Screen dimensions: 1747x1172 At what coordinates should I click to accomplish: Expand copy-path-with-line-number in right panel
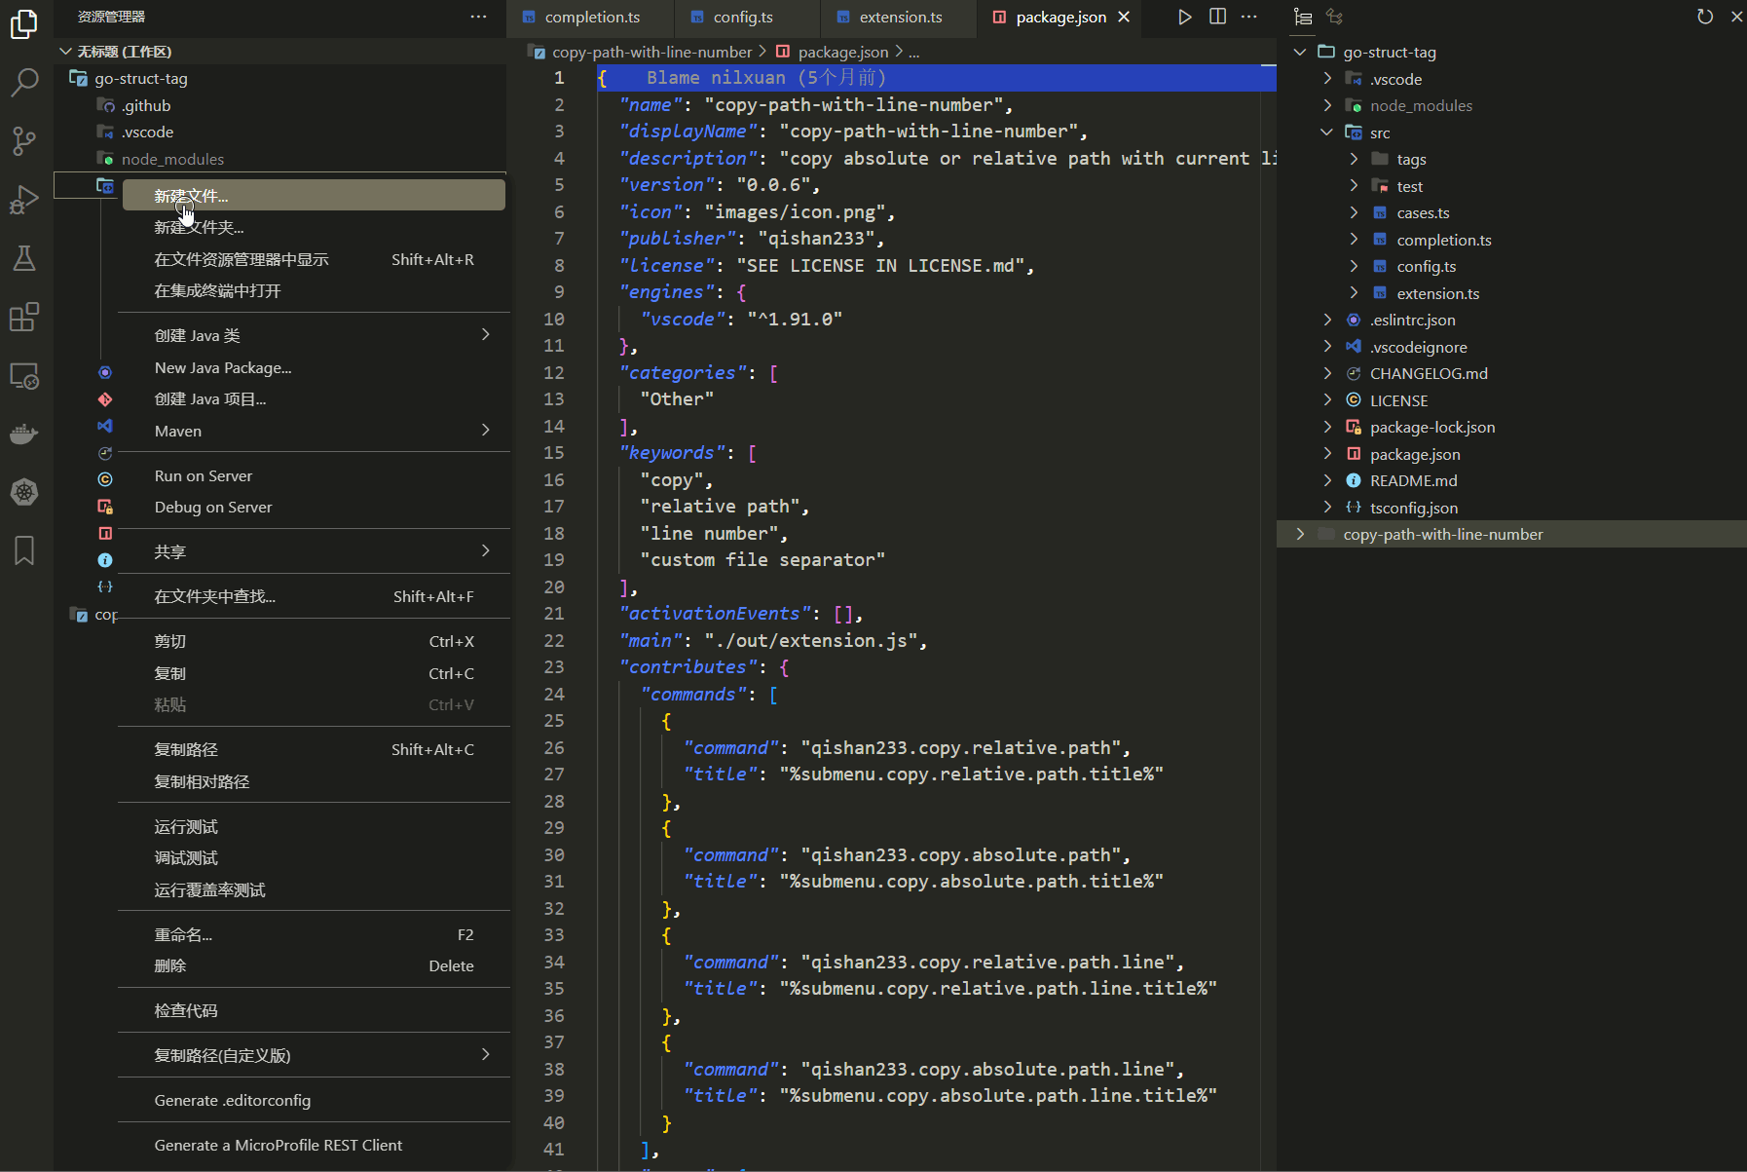(x=1300, y=534)
